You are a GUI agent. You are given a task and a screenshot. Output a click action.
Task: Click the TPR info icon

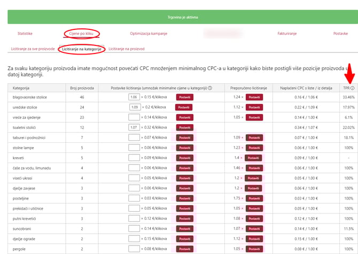pyautogui.click(x=353, y=88)
